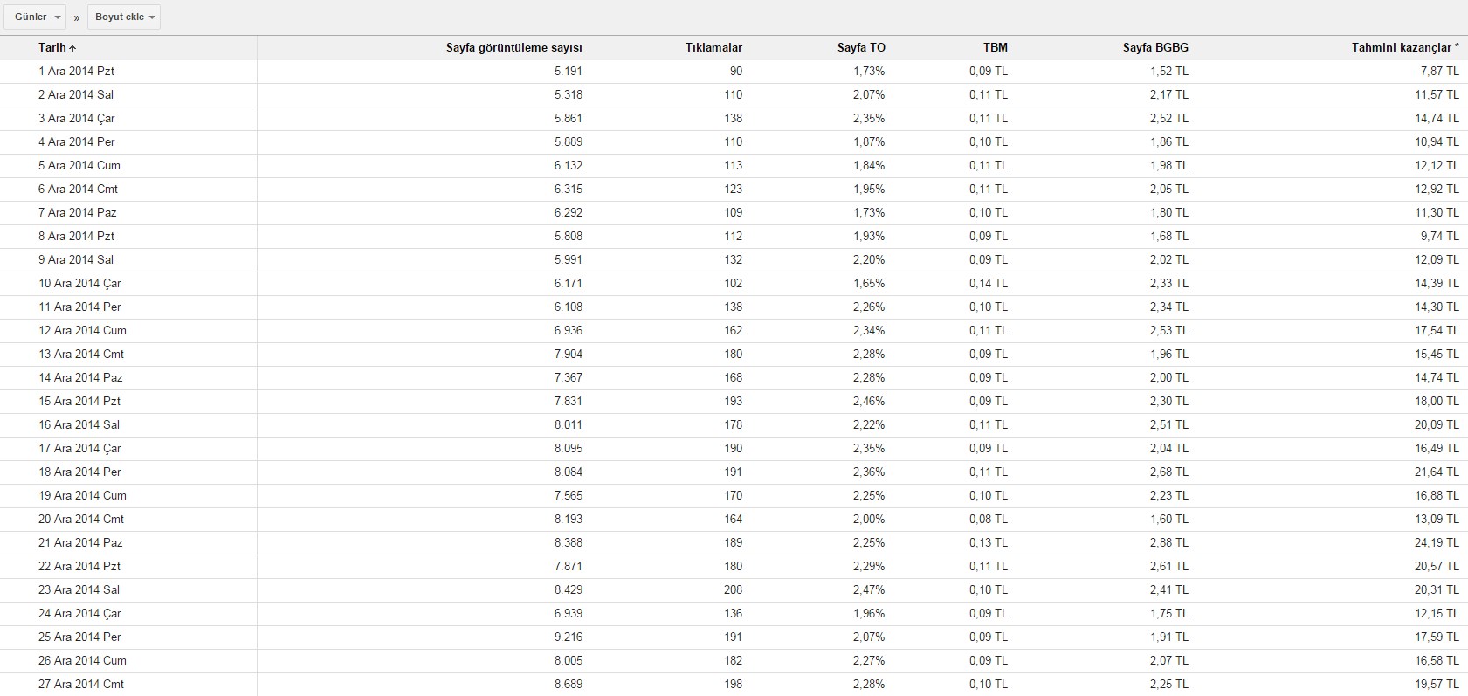Sort by Tıklamalar column header
Viewport: 1468px width, 696px height.
[x=713, y=48]
